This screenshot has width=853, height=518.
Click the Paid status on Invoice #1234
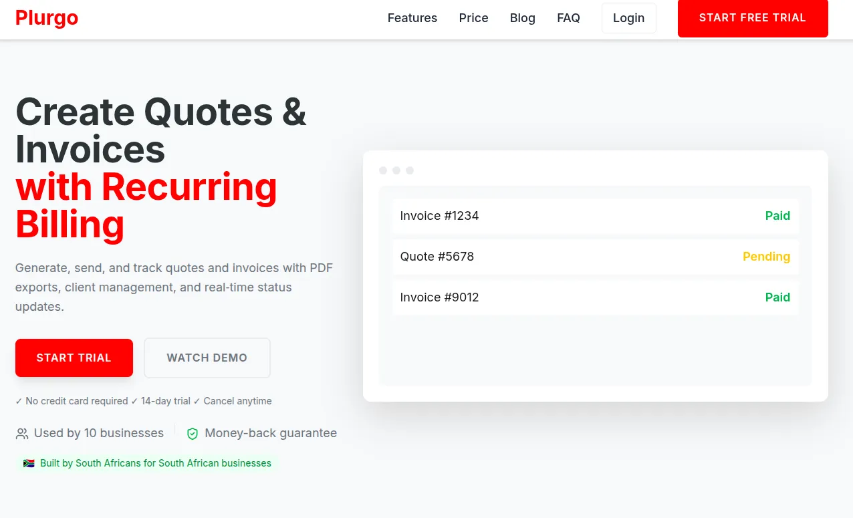[777, 216]
